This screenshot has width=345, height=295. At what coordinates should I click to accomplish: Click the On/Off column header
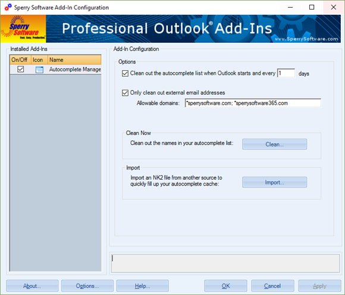coord(20,60)
